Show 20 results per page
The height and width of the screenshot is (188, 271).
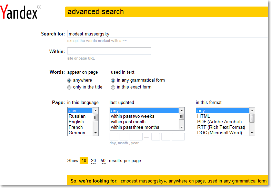pos(93,161)
